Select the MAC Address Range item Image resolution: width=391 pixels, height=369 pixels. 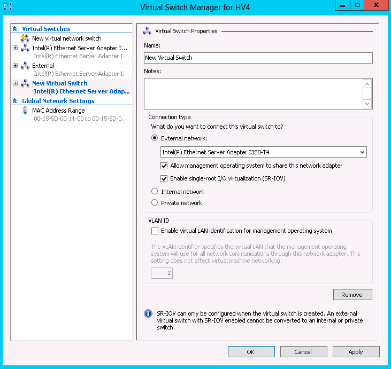pos(58,111)
